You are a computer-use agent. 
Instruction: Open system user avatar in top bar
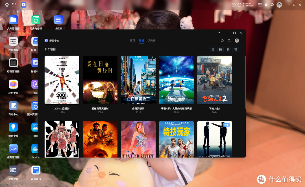279,5
